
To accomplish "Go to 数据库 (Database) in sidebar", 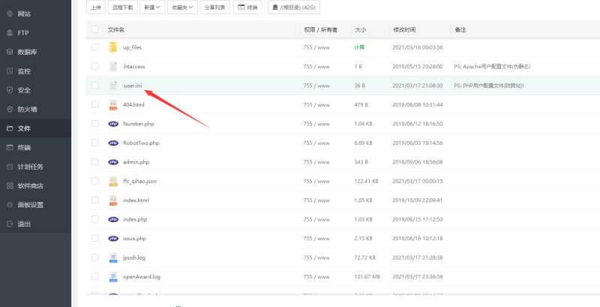I will (27, 52).
